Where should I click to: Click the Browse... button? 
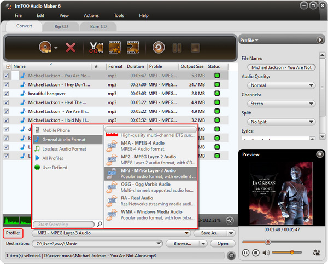coord(182,244)
